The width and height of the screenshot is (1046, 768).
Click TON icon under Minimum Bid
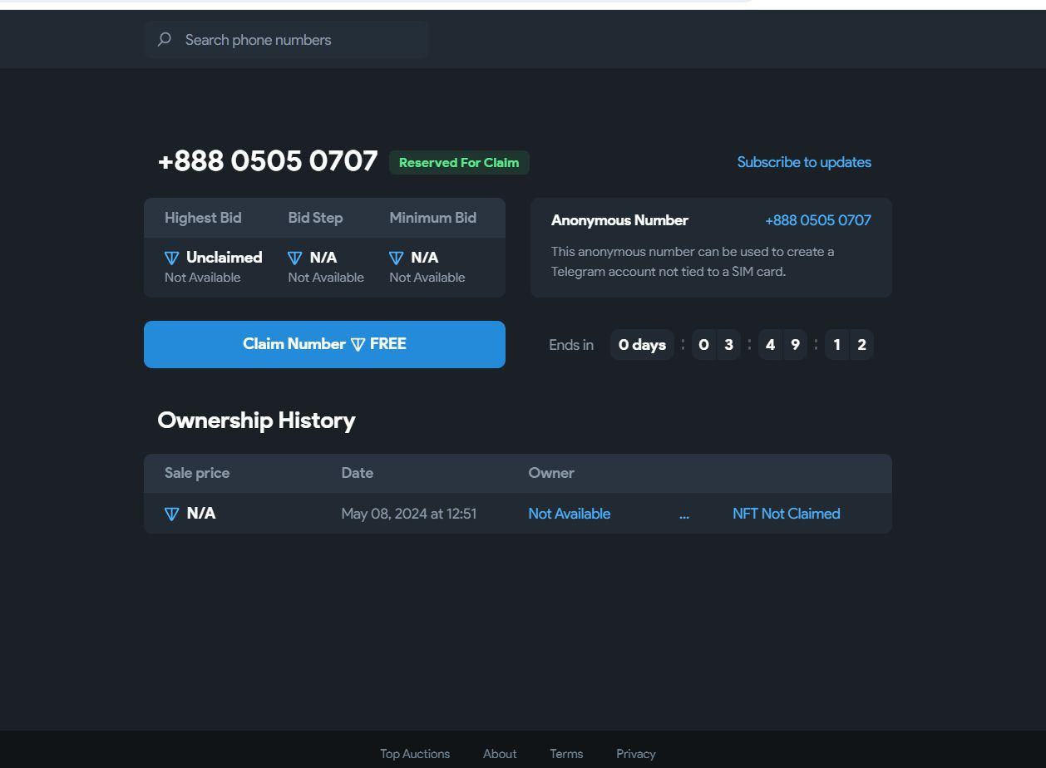click(397, 258)
